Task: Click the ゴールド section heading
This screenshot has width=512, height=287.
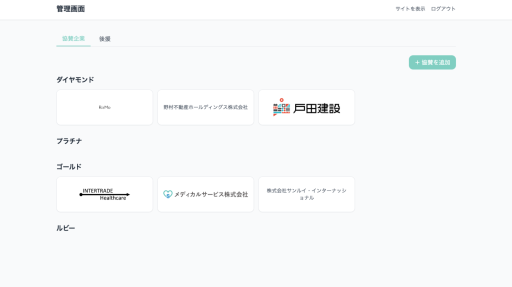Action: click(x=68, y=166)
